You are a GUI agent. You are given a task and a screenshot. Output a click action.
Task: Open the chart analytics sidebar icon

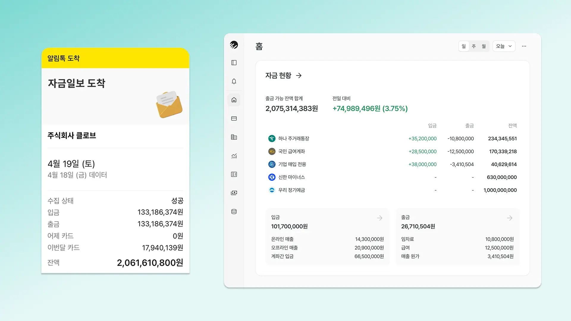[234, 156]
